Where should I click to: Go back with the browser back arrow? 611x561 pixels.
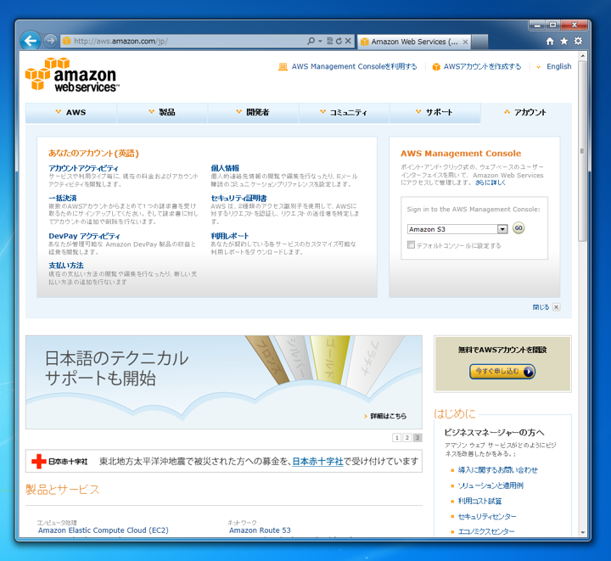[30, 41]
